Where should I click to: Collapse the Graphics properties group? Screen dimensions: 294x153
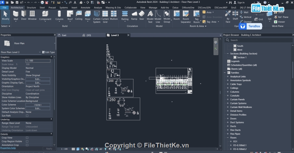tap(51, 57)
